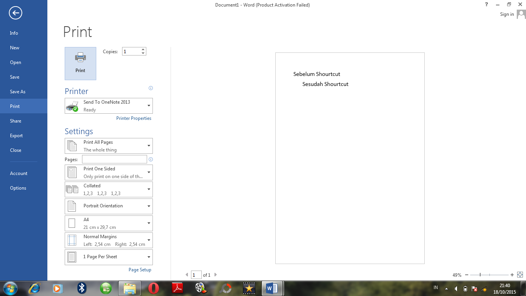Click the Printer info icon

pos(151,88)
